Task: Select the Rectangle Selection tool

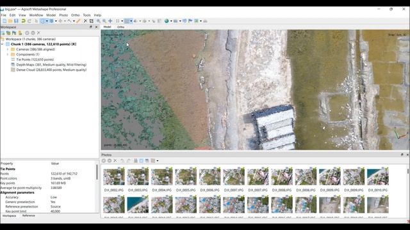Action: pos(42,21)
